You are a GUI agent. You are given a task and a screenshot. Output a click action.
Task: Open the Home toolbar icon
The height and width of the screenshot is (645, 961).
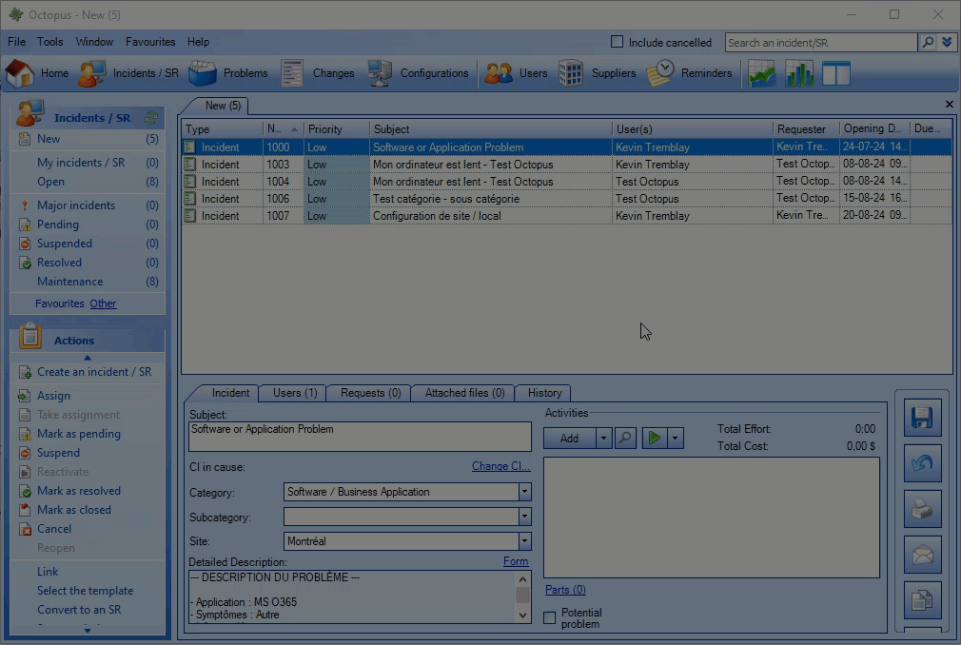pos(20,73)
